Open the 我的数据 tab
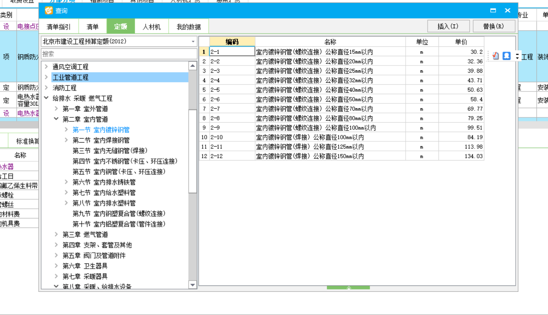 click(189, 27)
